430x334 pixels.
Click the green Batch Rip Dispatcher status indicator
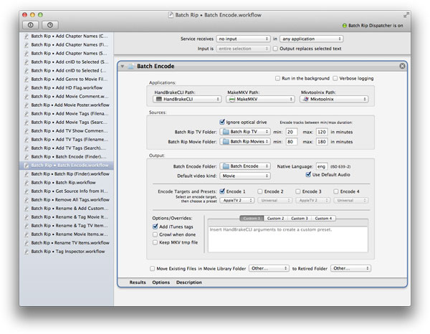pyautogui.click(x=345, y=25)
